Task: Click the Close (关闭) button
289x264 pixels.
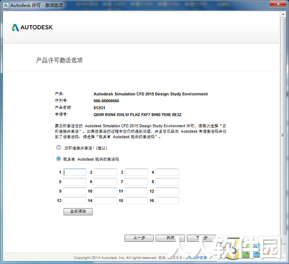Action: point(170,238)
